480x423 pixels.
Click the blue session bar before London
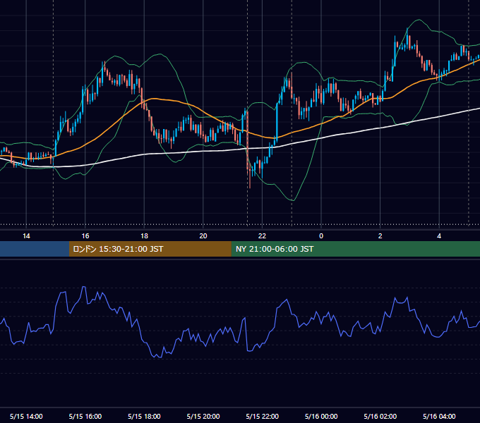tap(35, 249)
